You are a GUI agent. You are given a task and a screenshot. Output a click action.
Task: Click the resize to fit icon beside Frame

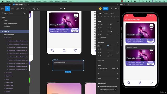tap(118, 21)
